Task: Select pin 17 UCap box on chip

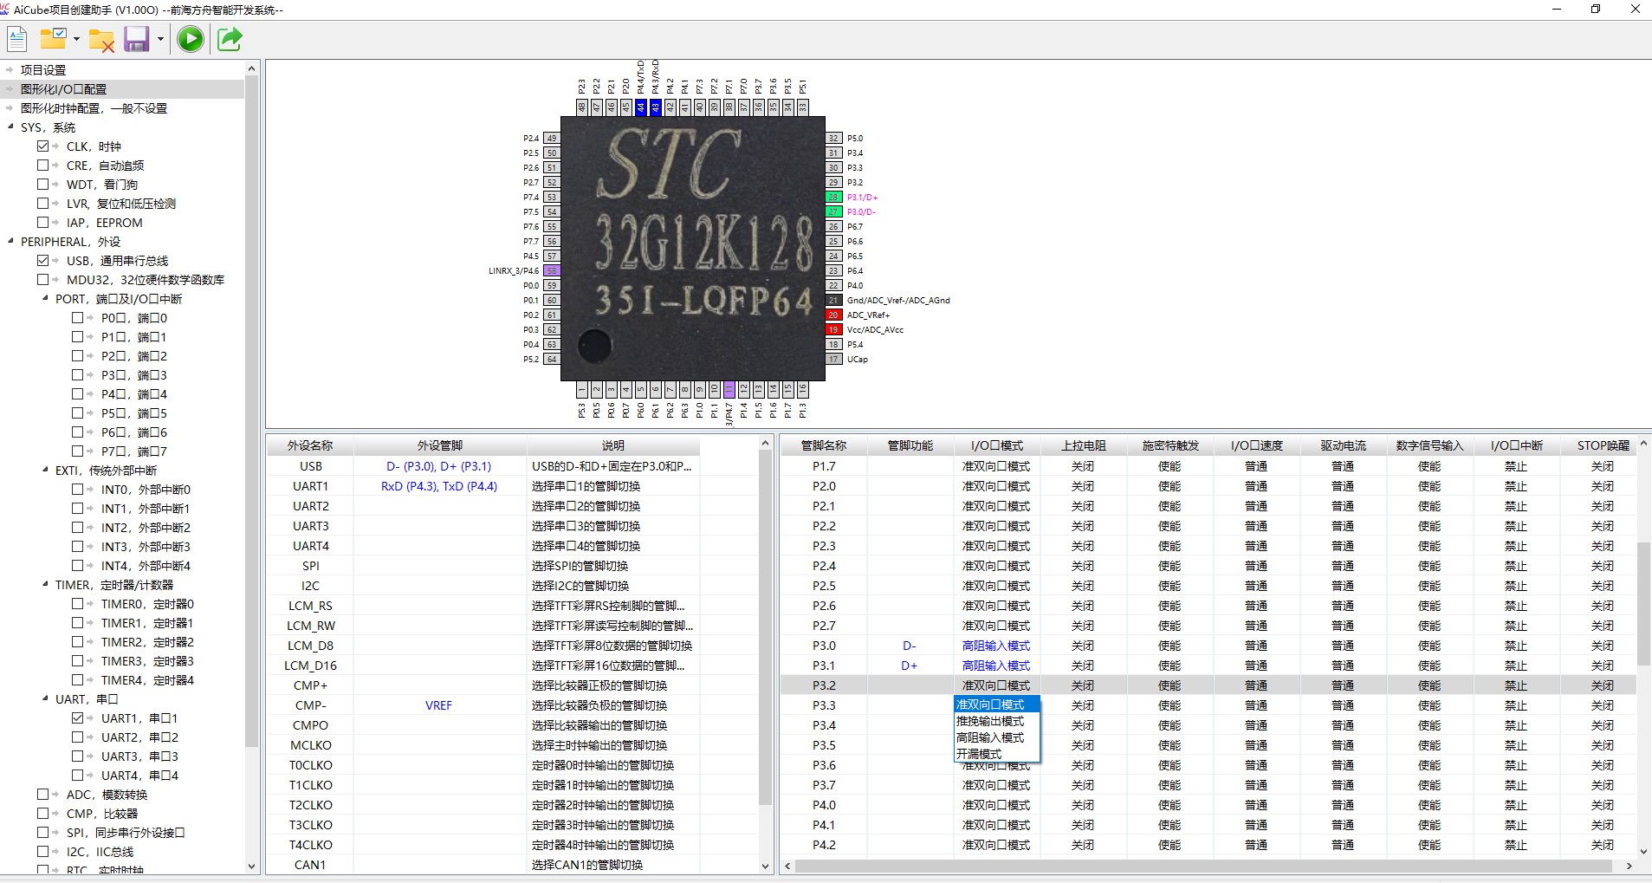Action: click(x=833, y=359)
